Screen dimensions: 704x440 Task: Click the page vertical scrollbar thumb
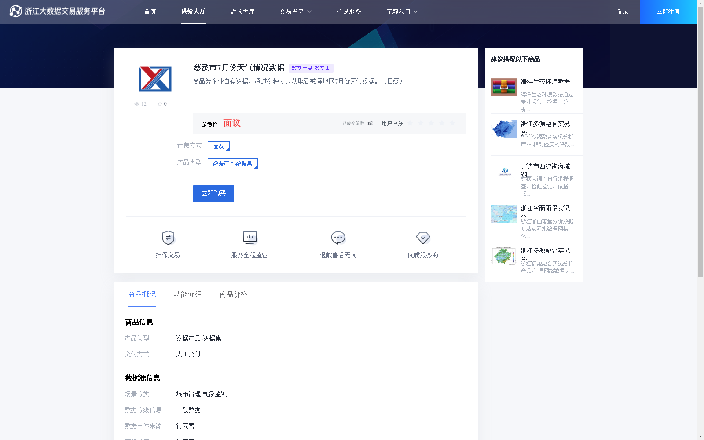700,141
